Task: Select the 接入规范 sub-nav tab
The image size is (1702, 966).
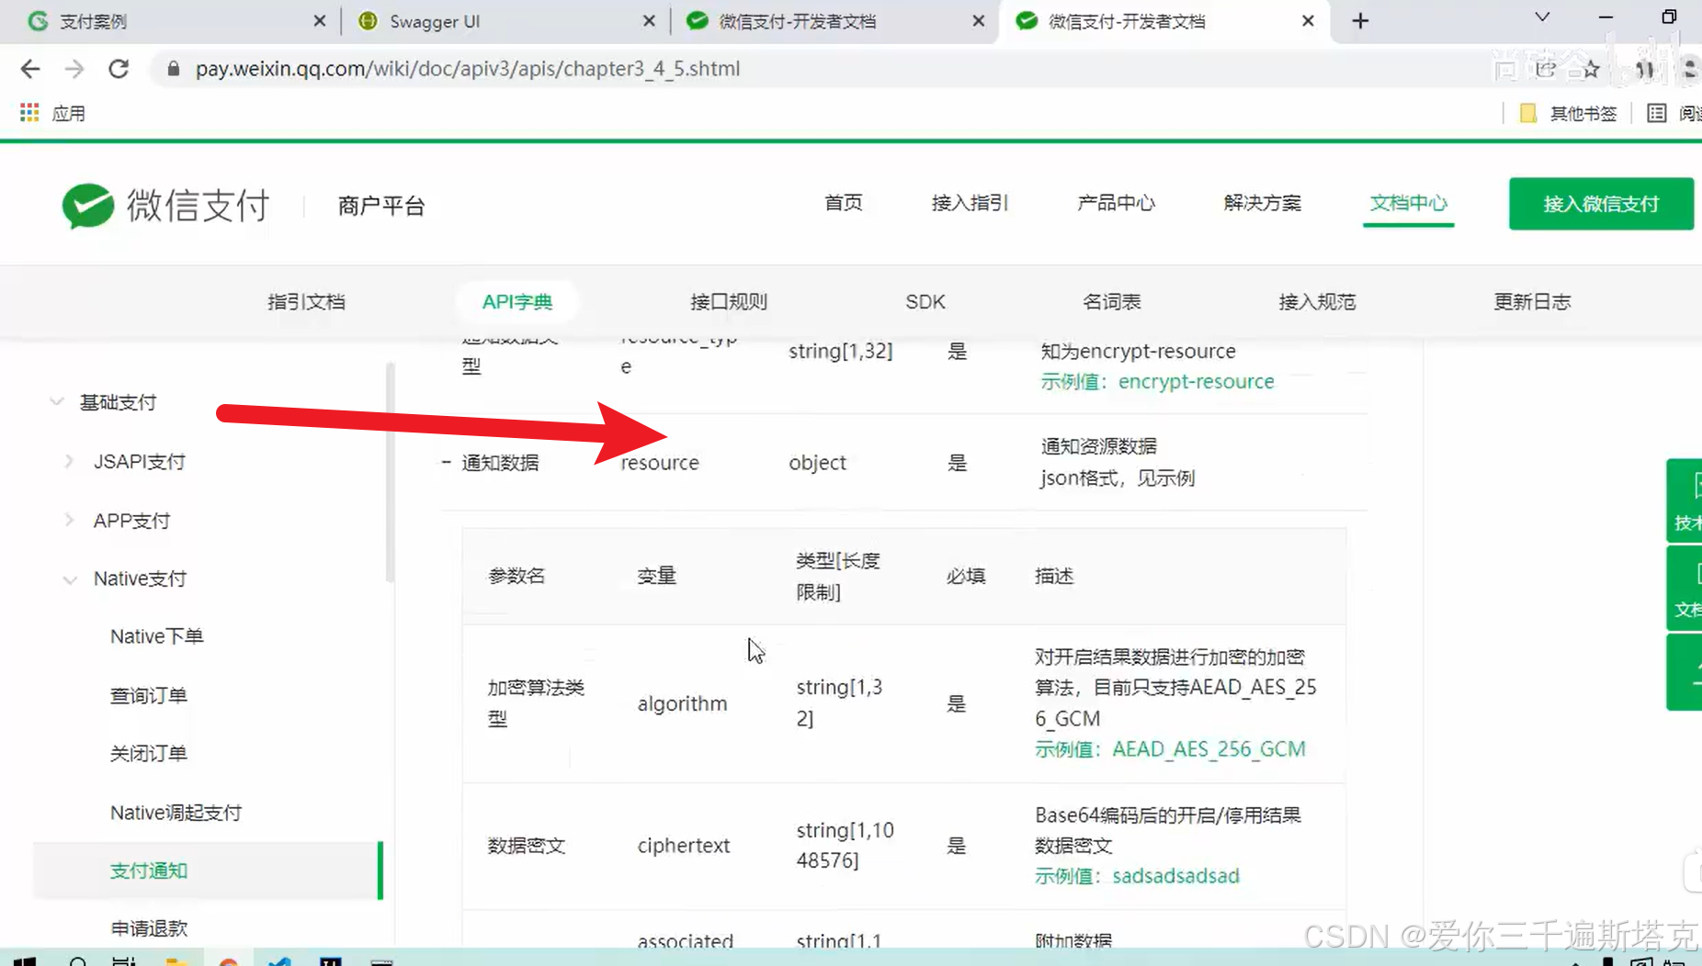Action: pos(1317,302)
